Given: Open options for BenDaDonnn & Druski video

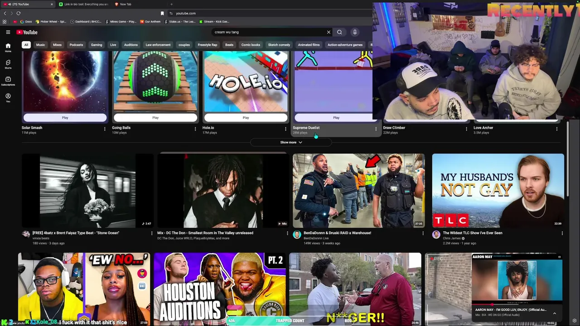Looking at the screenshot, I should click(423, 233).
